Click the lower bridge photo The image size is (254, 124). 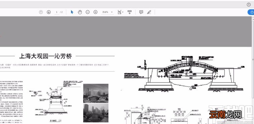point(96,113)
